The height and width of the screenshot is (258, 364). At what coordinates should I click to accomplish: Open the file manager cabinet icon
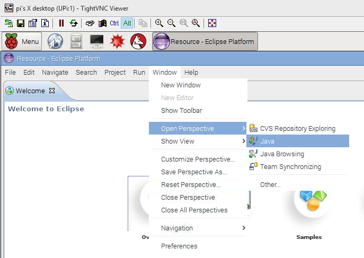pyautogui.click(x=76, y=41)
